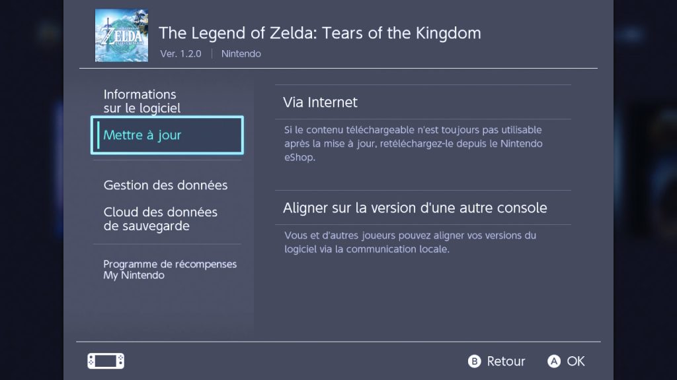Click the eShop redownload description text
Screen dimensions: 677x380
coord(413,144)
